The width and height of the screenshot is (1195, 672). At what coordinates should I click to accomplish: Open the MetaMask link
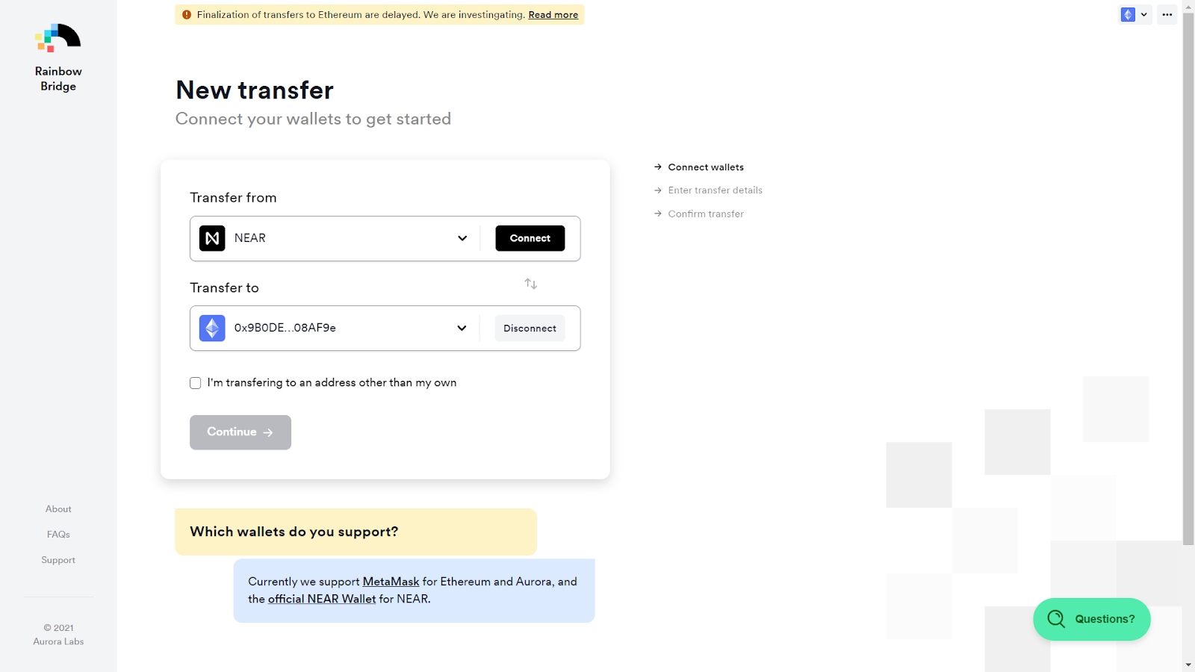click(391, 582)
